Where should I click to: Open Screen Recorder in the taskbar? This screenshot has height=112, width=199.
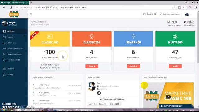point(88,110)
